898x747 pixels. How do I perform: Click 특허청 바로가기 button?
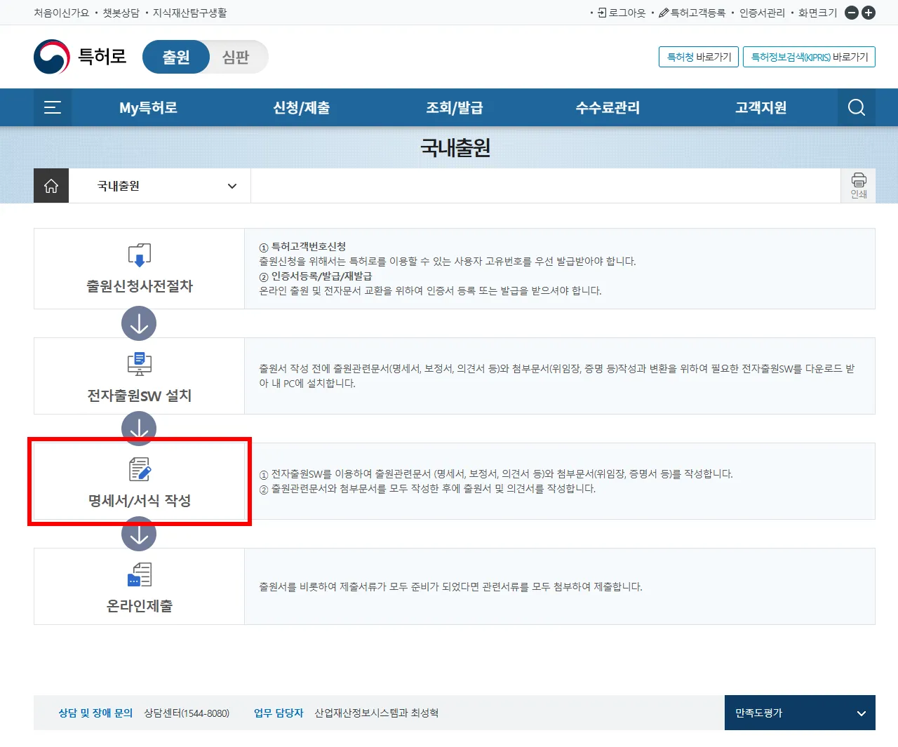pos(699,57)
